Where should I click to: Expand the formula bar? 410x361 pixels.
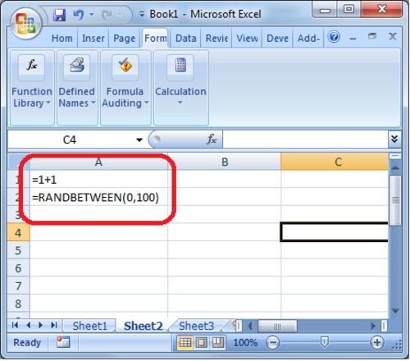click(x=394, y=139)
